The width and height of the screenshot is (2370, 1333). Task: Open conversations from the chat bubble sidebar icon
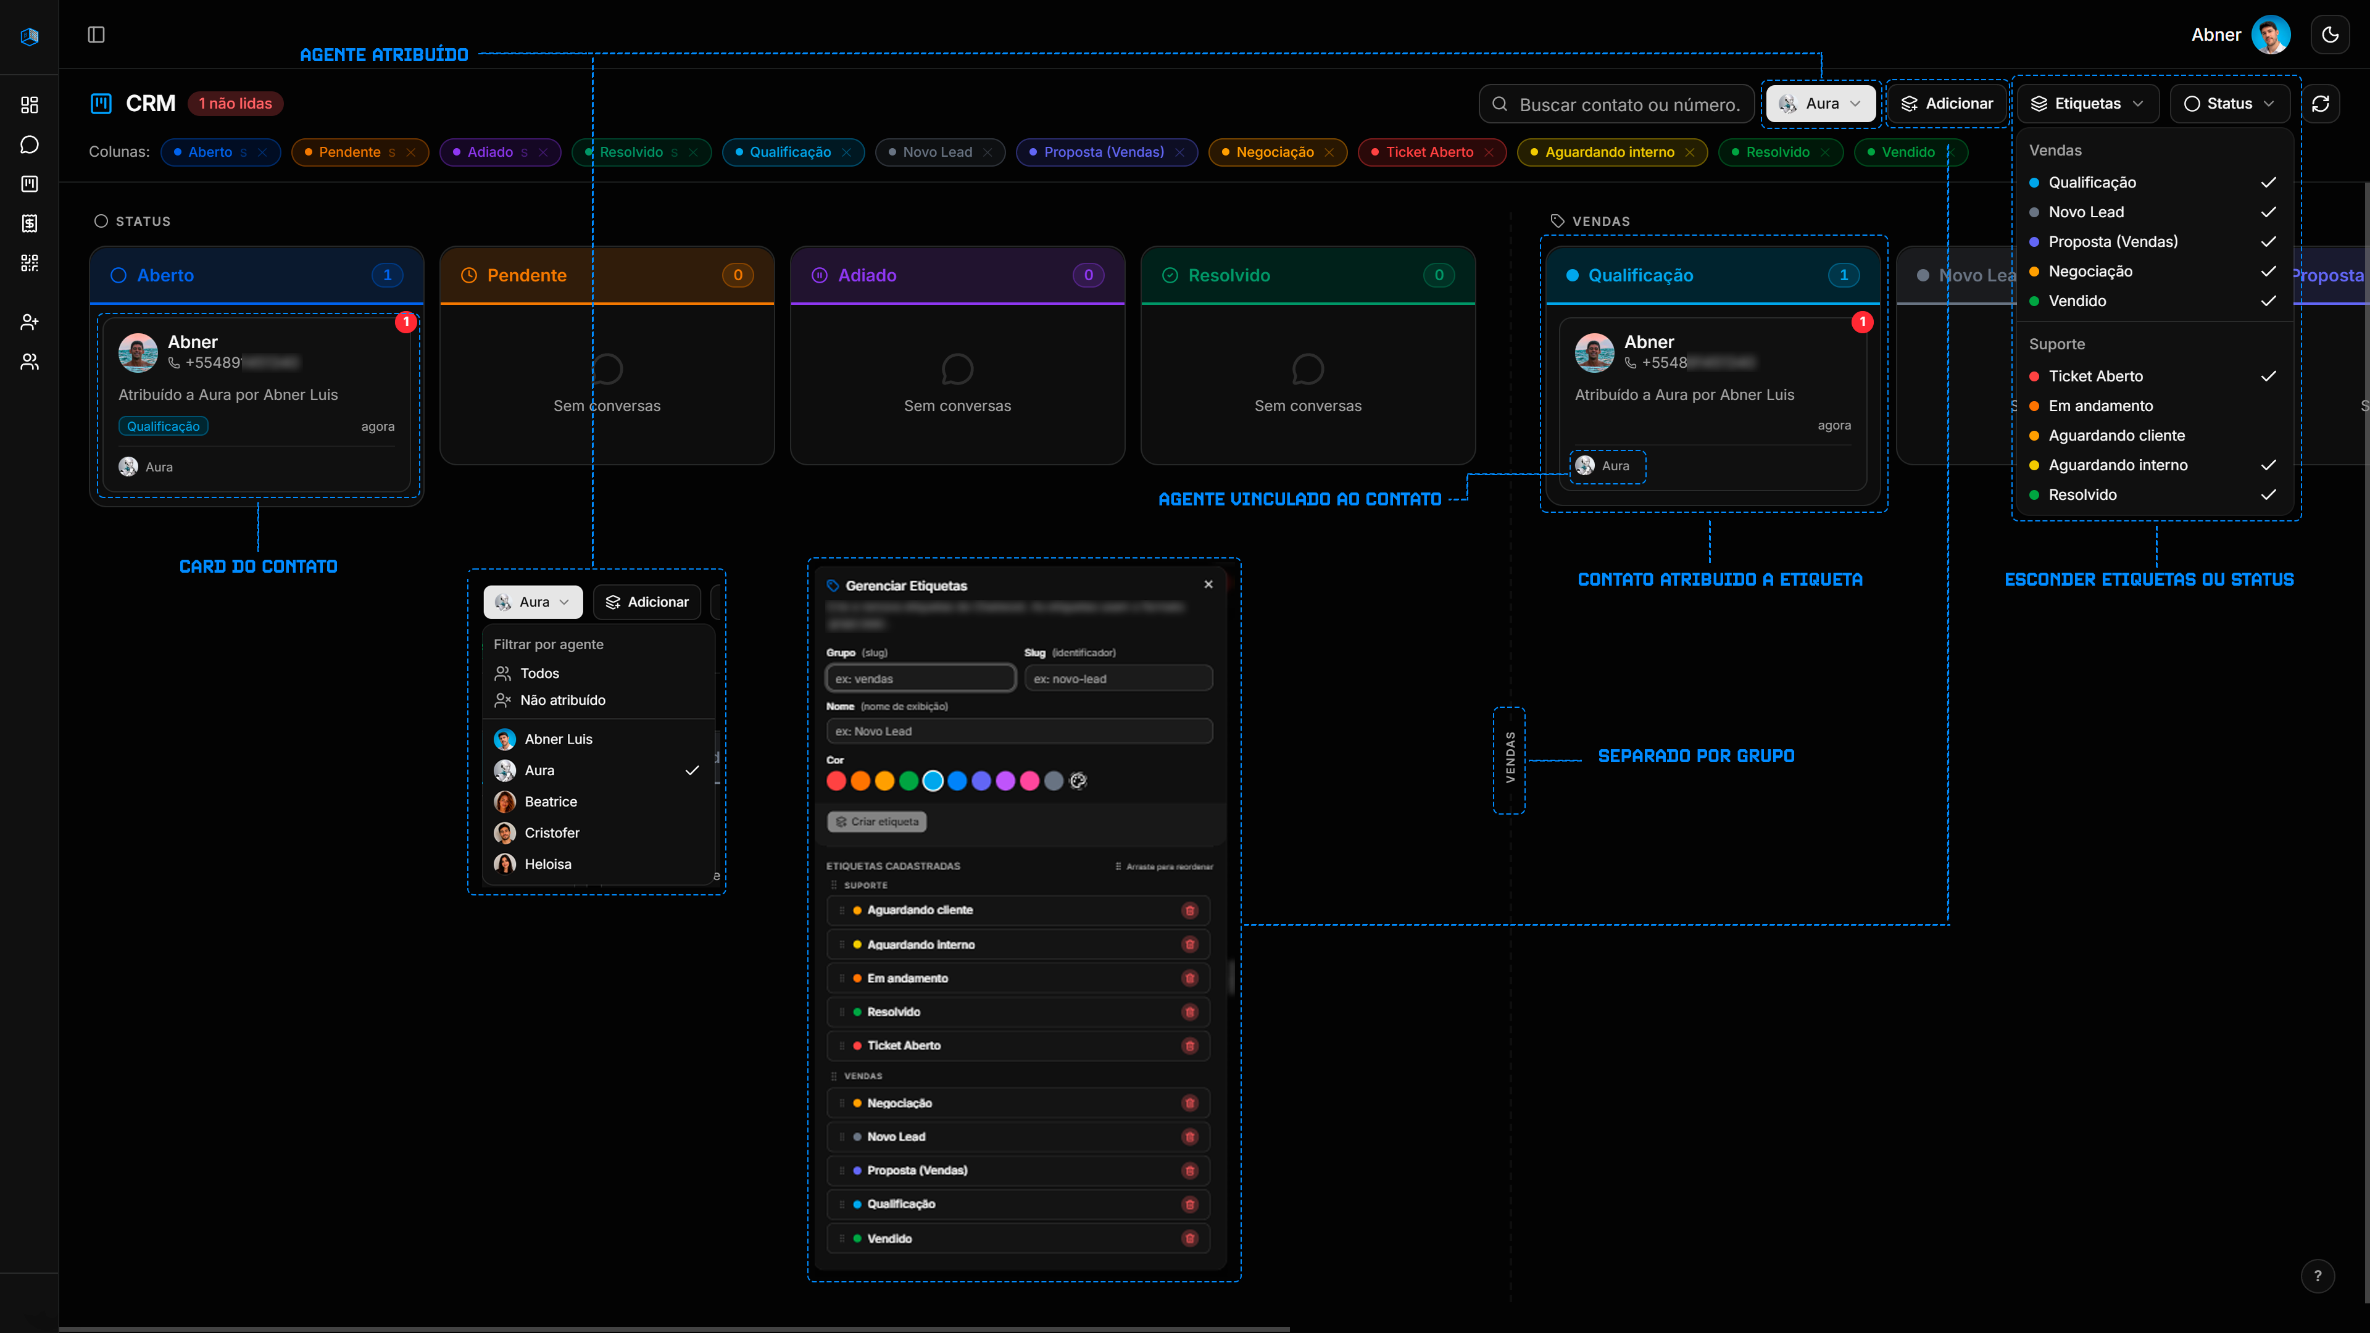click(x=30, y=144)
